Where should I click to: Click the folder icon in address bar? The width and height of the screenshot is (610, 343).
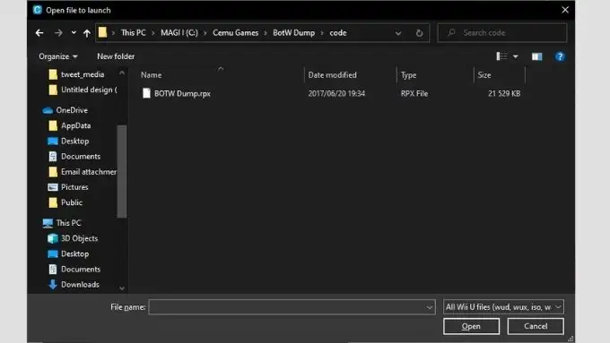point(102,32)
